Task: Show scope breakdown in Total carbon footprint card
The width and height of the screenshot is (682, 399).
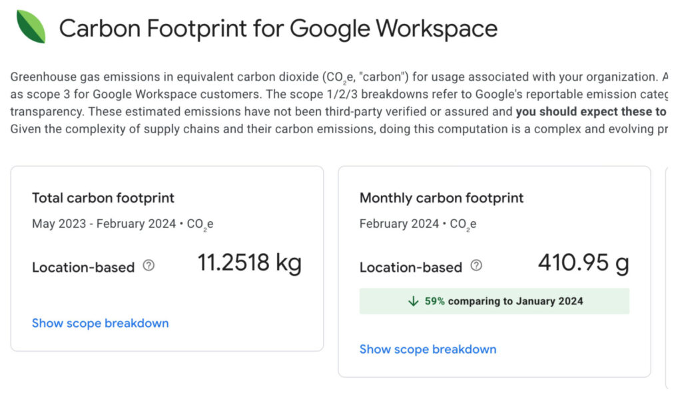Action: (101, 323)
